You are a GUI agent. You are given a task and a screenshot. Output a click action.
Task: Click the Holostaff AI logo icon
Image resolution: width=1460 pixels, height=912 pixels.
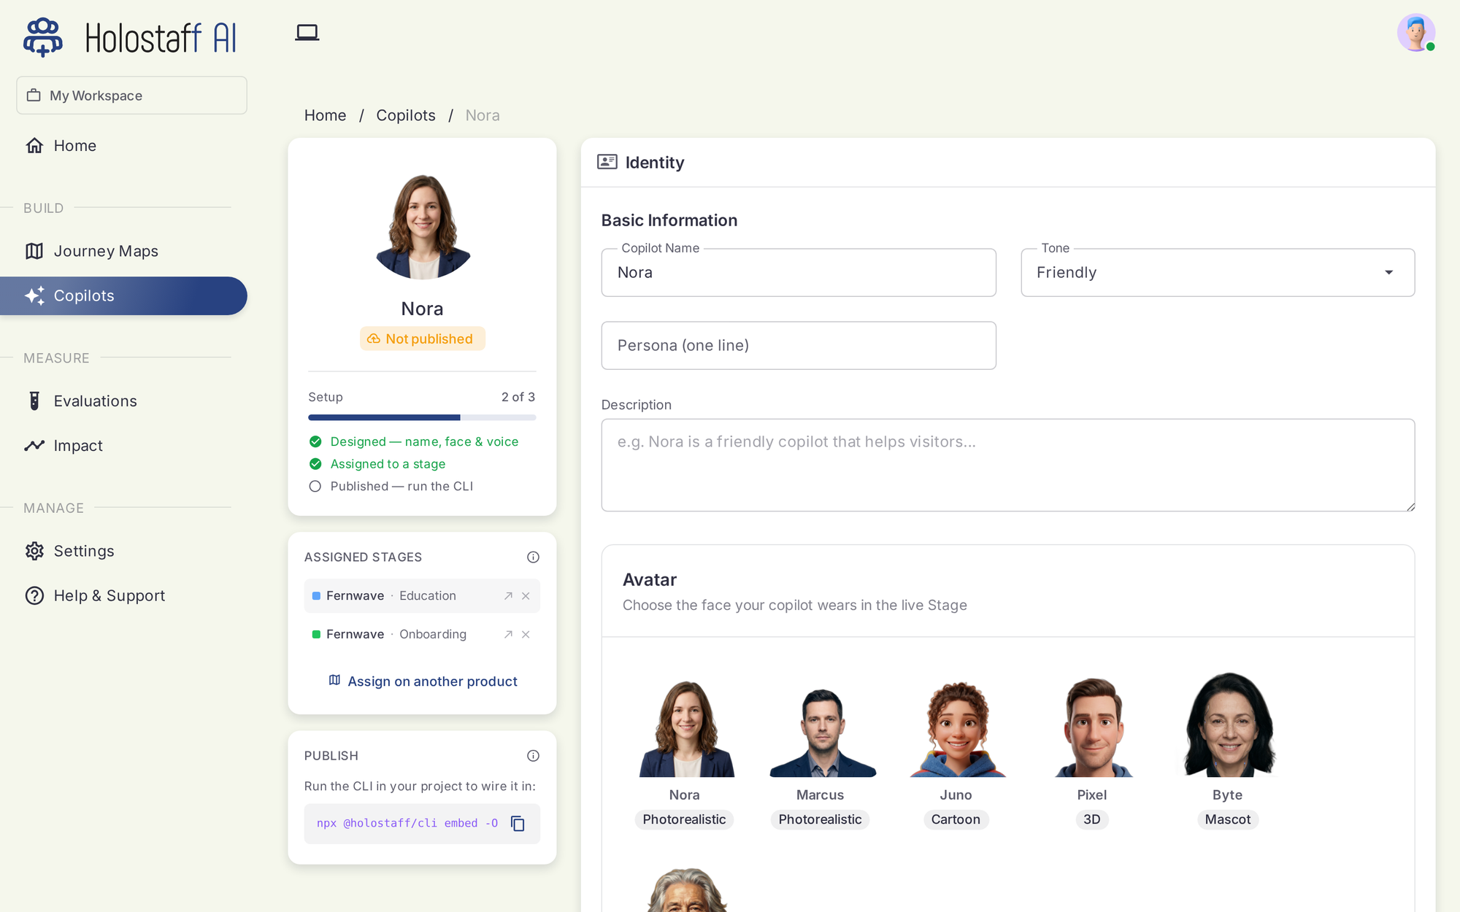coord(43,37)
